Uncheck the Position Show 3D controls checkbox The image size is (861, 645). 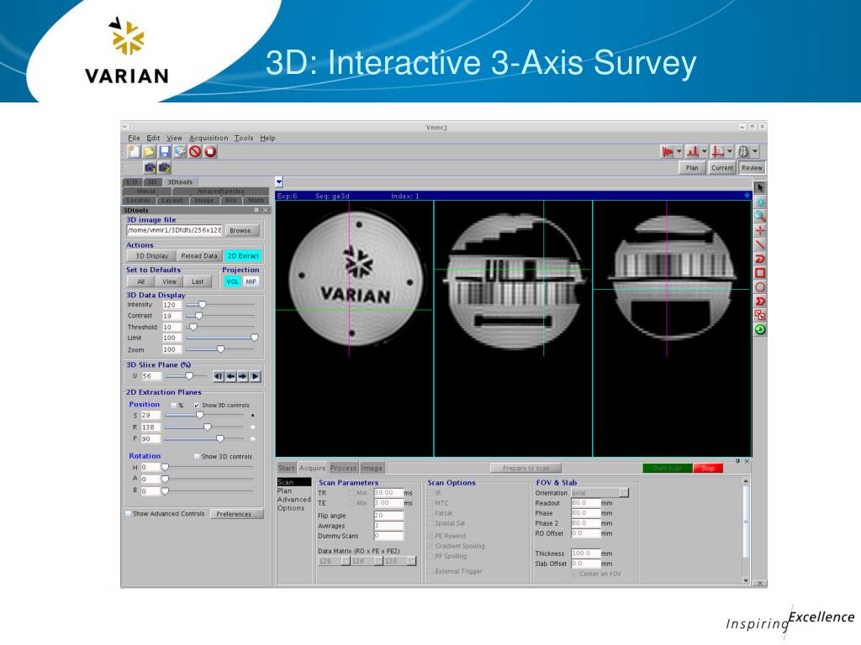click(197, 406)
